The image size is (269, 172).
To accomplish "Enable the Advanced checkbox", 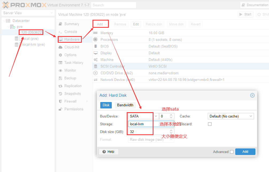I will [x=232, y=152].
